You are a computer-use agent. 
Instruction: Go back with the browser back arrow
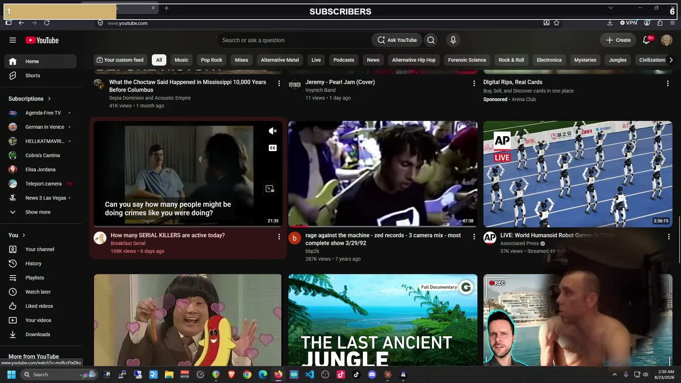(21, 23)
